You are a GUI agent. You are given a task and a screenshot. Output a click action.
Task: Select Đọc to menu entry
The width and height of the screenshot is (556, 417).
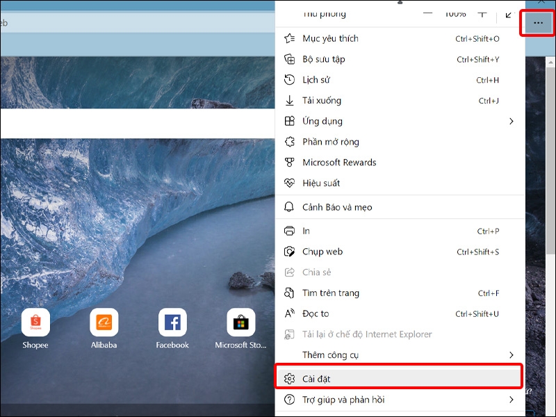tap(400, 313)
